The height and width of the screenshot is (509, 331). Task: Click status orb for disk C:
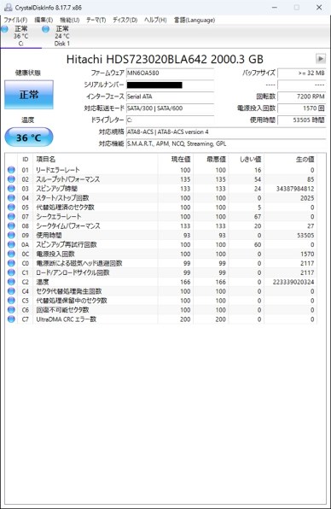5,30
